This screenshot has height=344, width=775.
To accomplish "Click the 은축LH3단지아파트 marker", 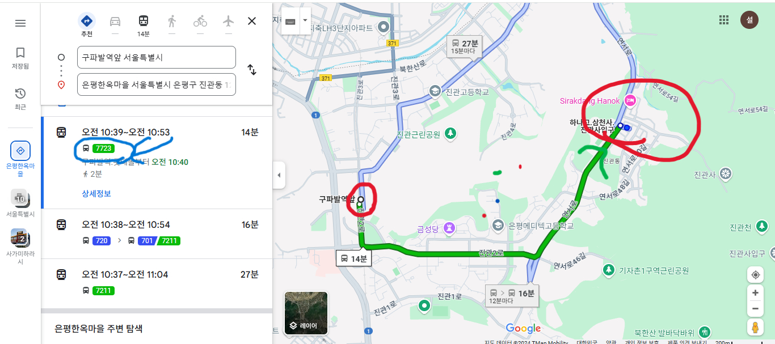I will coord(384,27).
